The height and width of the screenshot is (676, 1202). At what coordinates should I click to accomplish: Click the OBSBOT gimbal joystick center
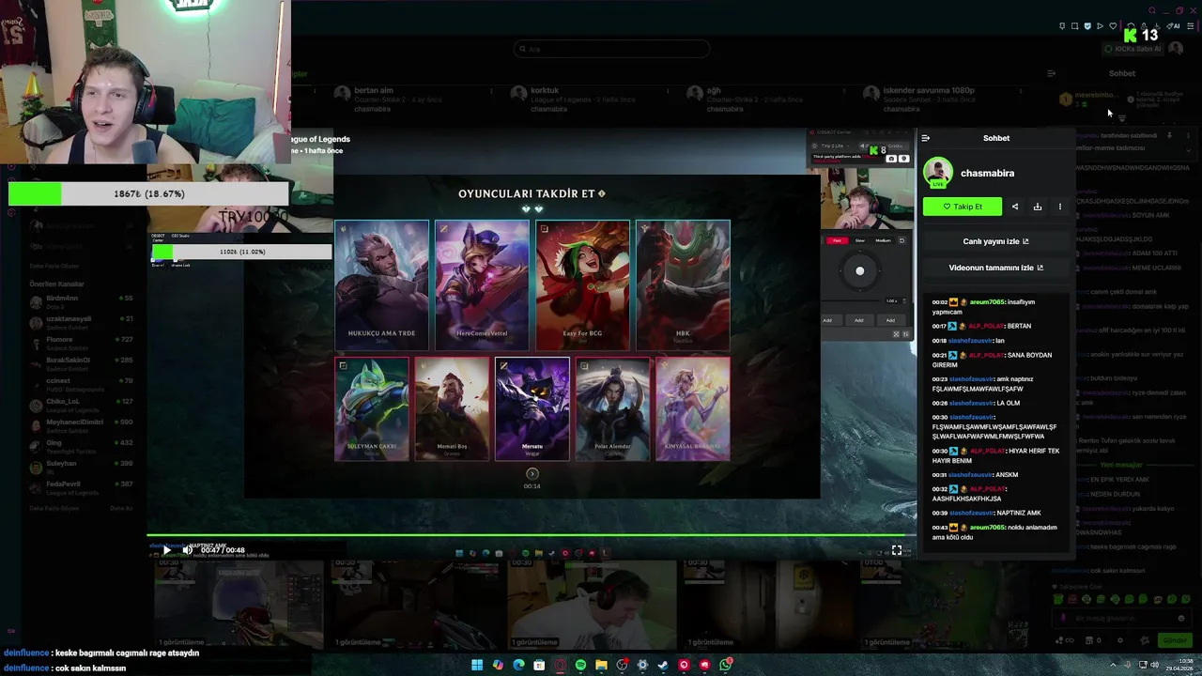(859, 271)
